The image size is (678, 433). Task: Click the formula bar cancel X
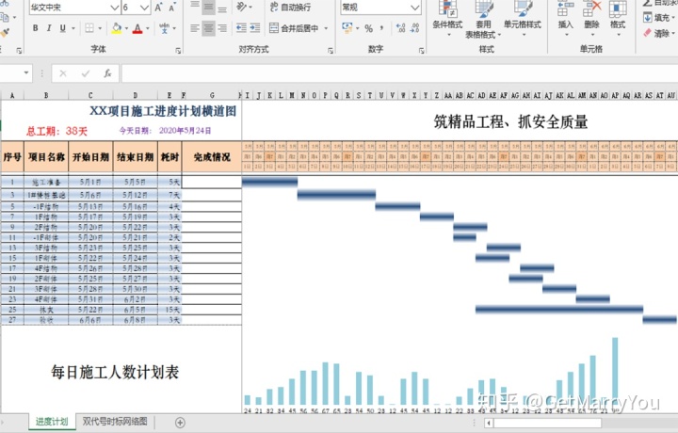coord(63,73)
